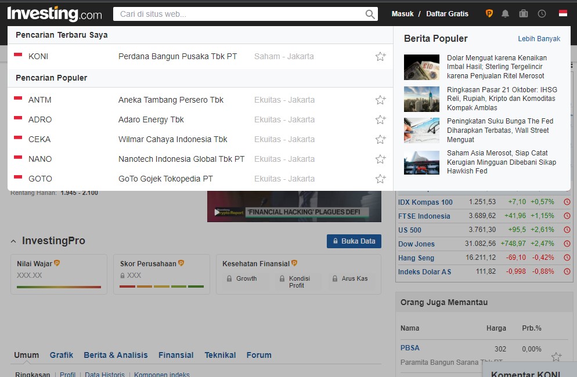The image size is (577, 377).
Task: Add KONI to watchlist star
Action: pos(380,56)
